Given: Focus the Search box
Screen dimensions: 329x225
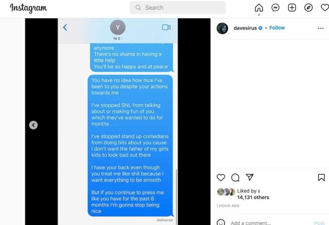Looking at the screenshot, I should click(x=178, y=8).
